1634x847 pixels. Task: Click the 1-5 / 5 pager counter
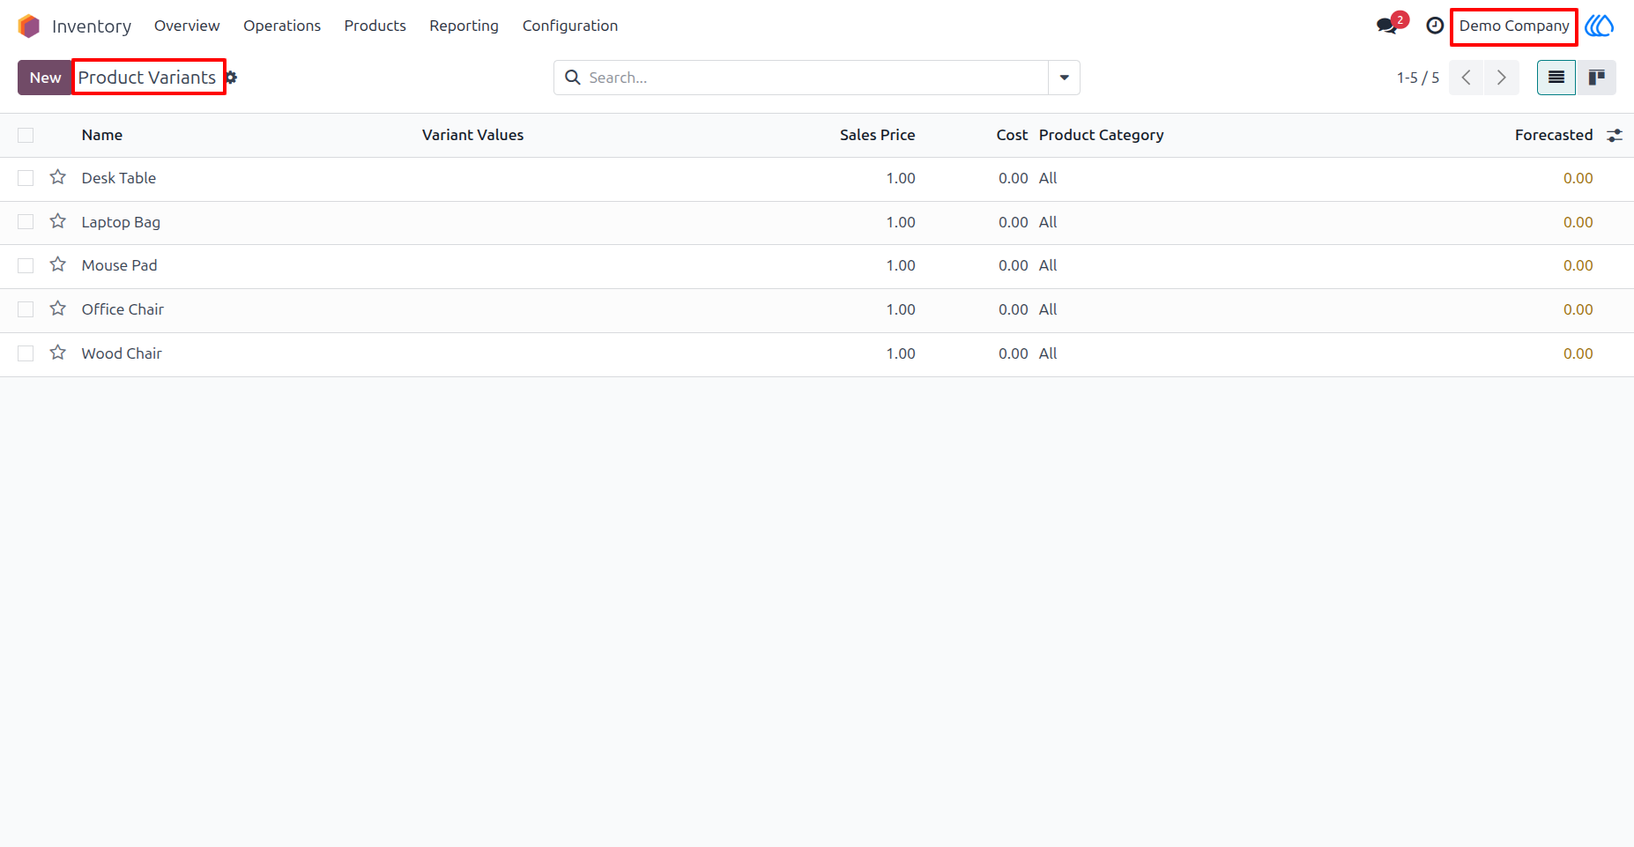tap(1418, 78)
